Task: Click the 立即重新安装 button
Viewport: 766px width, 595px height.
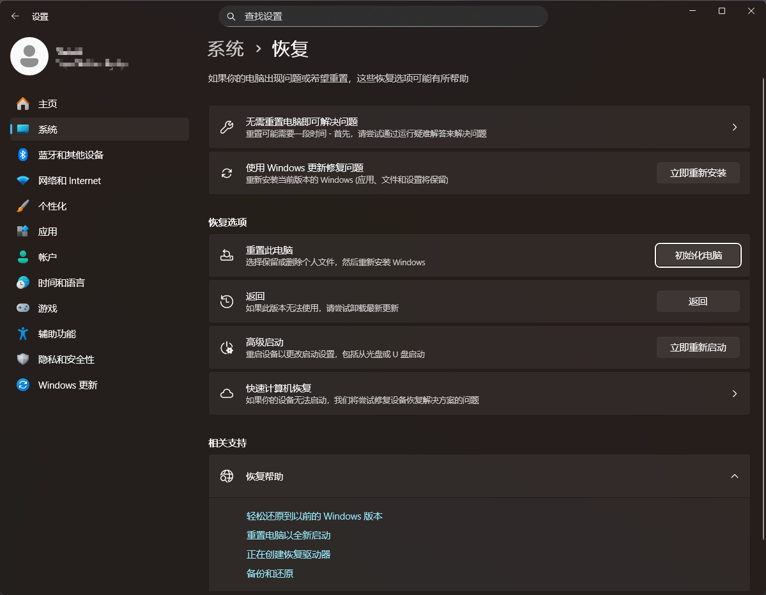Action: [x=698, y=173]
